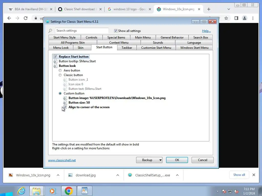The height and width of the screenshot is (196, 262).
Task: Click the search magnifier icon in settings
Action: (x=50, y=31)
